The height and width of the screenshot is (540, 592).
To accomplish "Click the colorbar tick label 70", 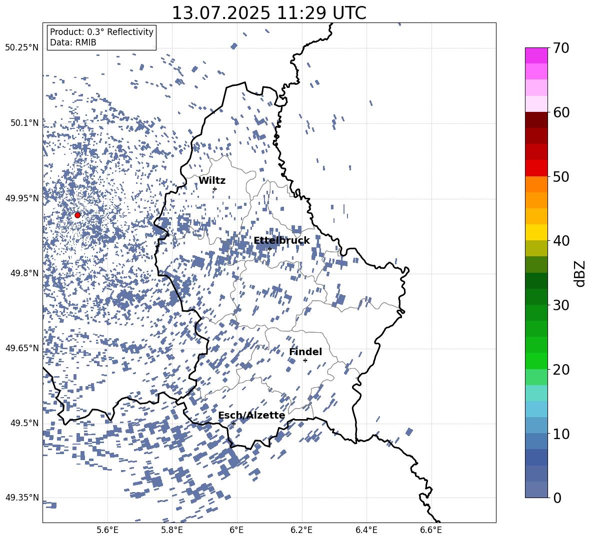I will [560, 48].
